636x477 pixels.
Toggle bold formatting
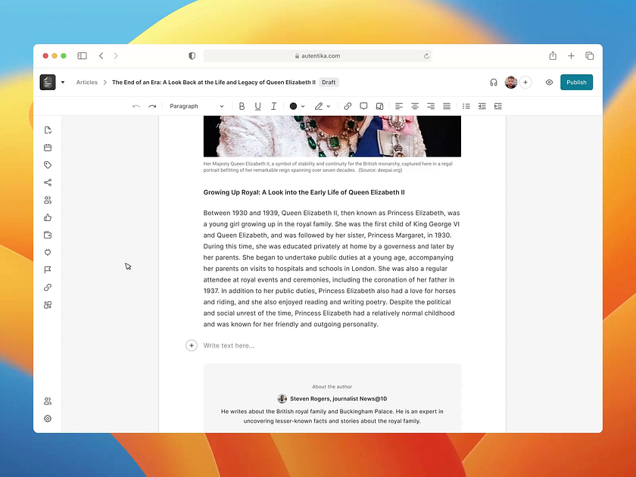point(242,106)
